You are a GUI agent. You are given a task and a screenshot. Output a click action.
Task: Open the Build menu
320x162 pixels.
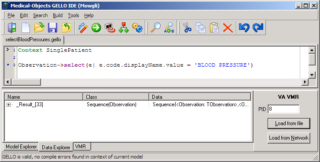coord(58,15)
